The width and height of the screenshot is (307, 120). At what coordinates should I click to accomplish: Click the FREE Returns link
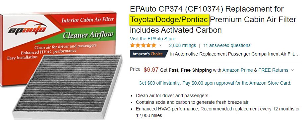click(273, 70)
